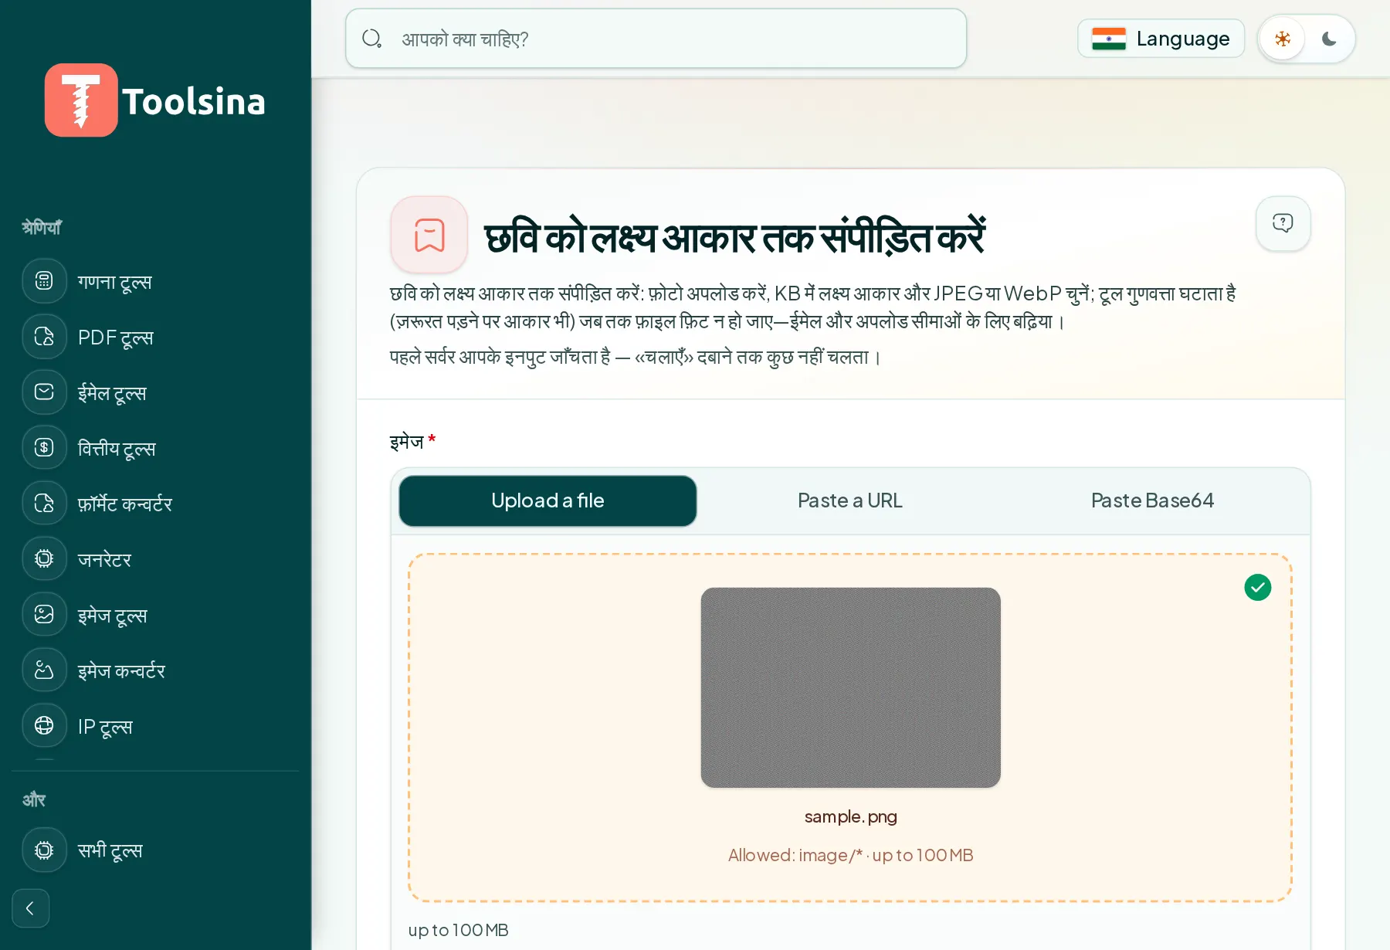Click the Allowed: image/* hint text
The width and height of the screenshot is (1390, 950).
pyautogui.click(x=850, y=855)
